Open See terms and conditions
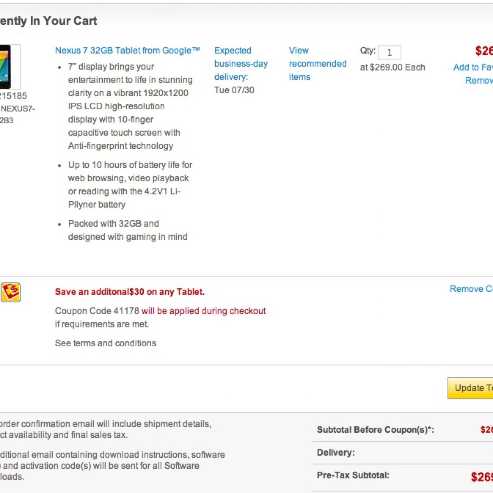This screenshot has width=493, height=493. click(106, 343)
